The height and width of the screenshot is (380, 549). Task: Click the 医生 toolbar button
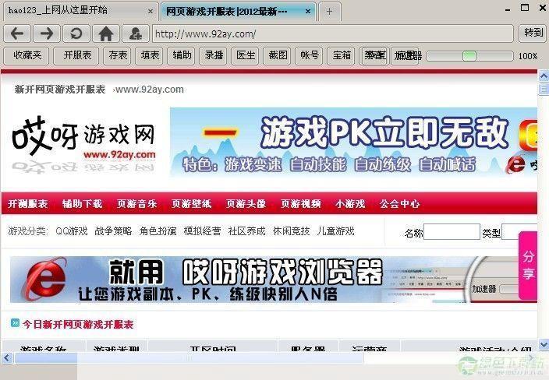[245, 55]
